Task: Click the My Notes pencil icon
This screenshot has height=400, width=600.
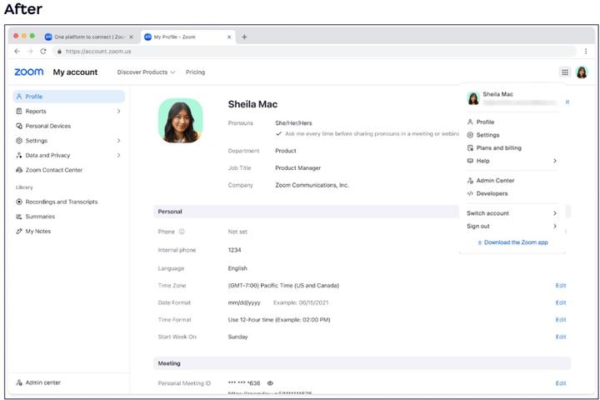Action: [19, 231]
